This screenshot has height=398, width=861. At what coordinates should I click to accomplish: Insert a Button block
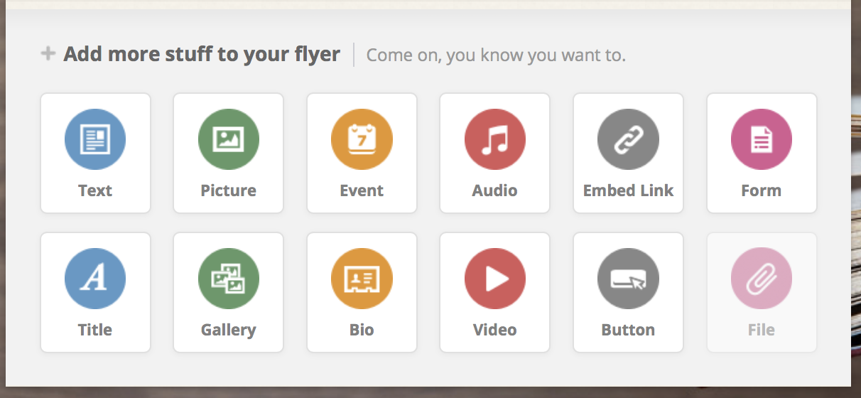click(628, 292)
